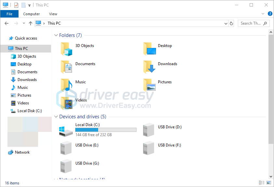The height and width of the screenshot is (187, 274).
Task: Open the File menu
Action: pos(9,14)
